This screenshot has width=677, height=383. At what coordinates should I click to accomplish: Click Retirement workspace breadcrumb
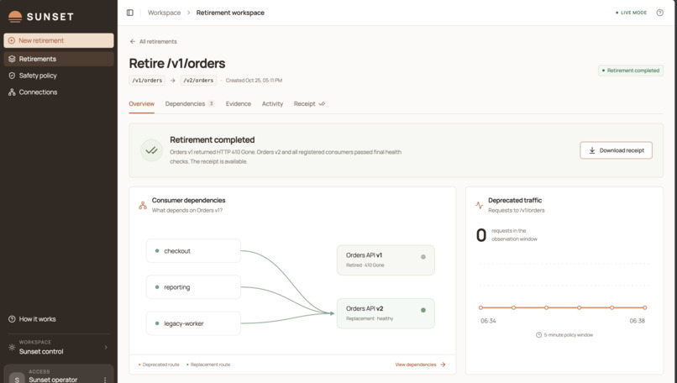(230, 13)
